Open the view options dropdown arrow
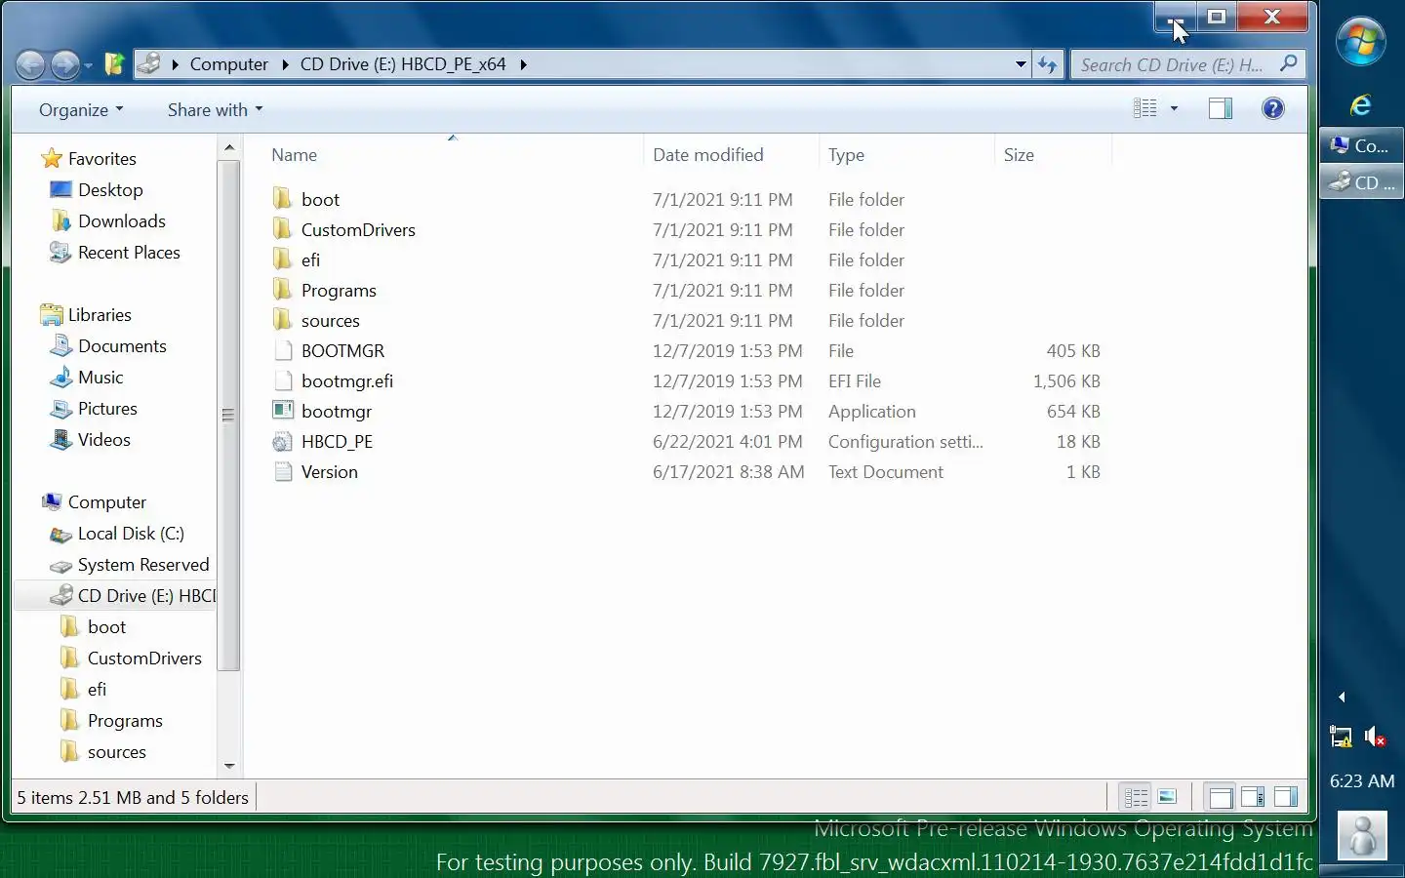 [1174, 108]
